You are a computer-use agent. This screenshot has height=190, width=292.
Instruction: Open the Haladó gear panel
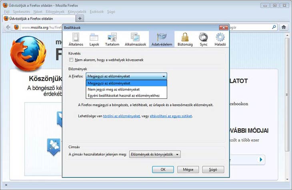tap(220, 39)
